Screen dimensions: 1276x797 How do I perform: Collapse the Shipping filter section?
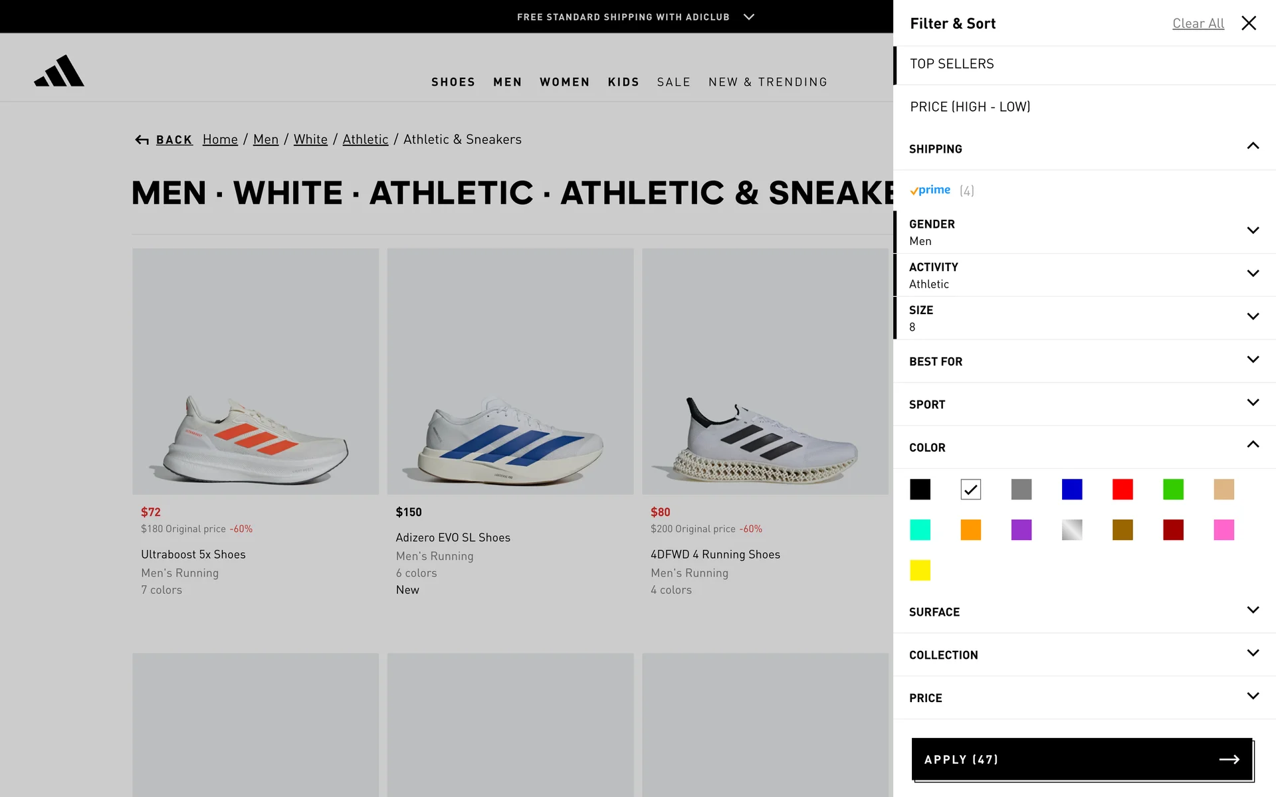[1253, 147]
